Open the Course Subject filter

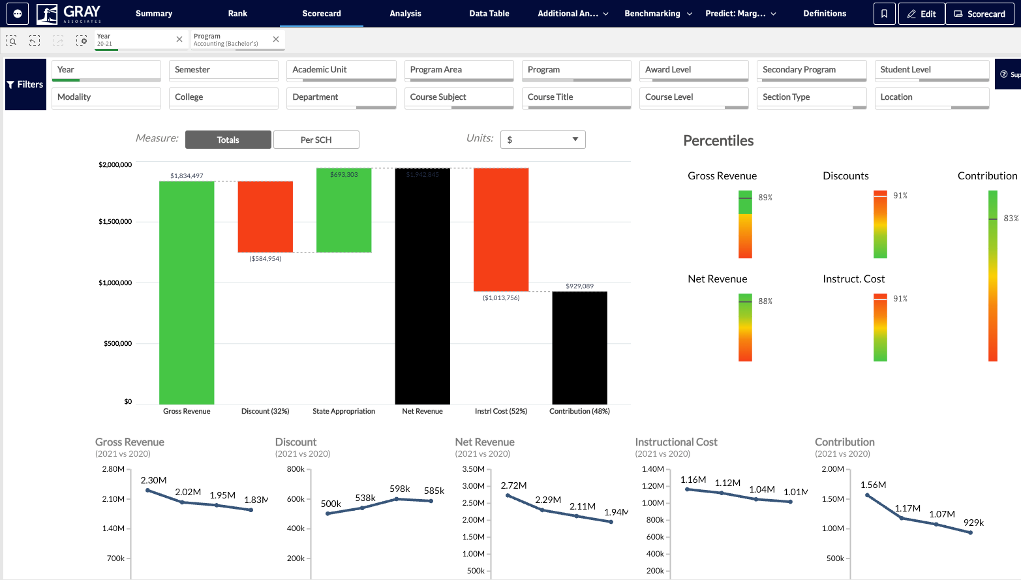coord(459,98)
